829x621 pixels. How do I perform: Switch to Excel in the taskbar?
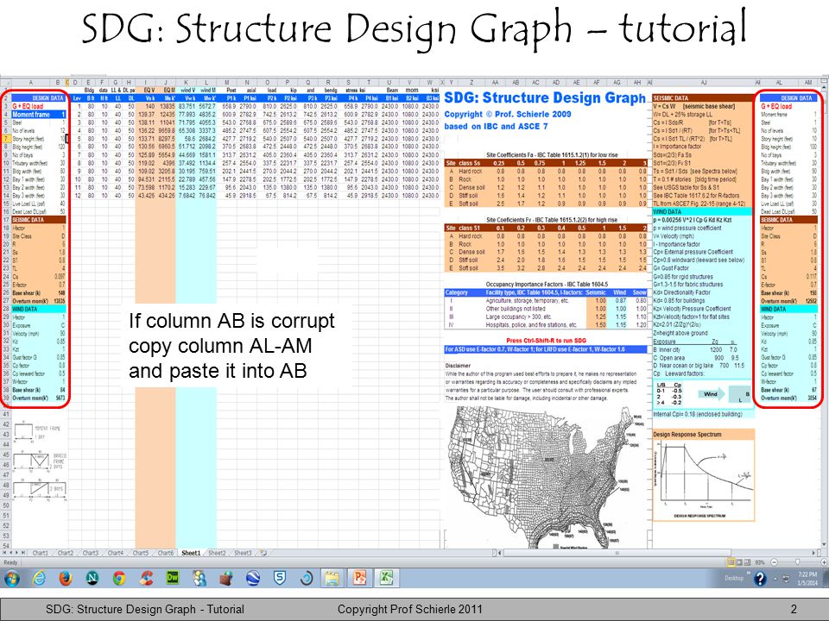pos(387,578)
